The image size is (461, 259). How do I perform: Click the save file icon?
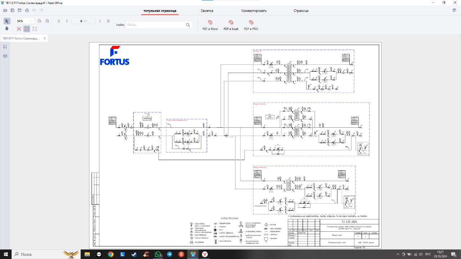point(13,10)
